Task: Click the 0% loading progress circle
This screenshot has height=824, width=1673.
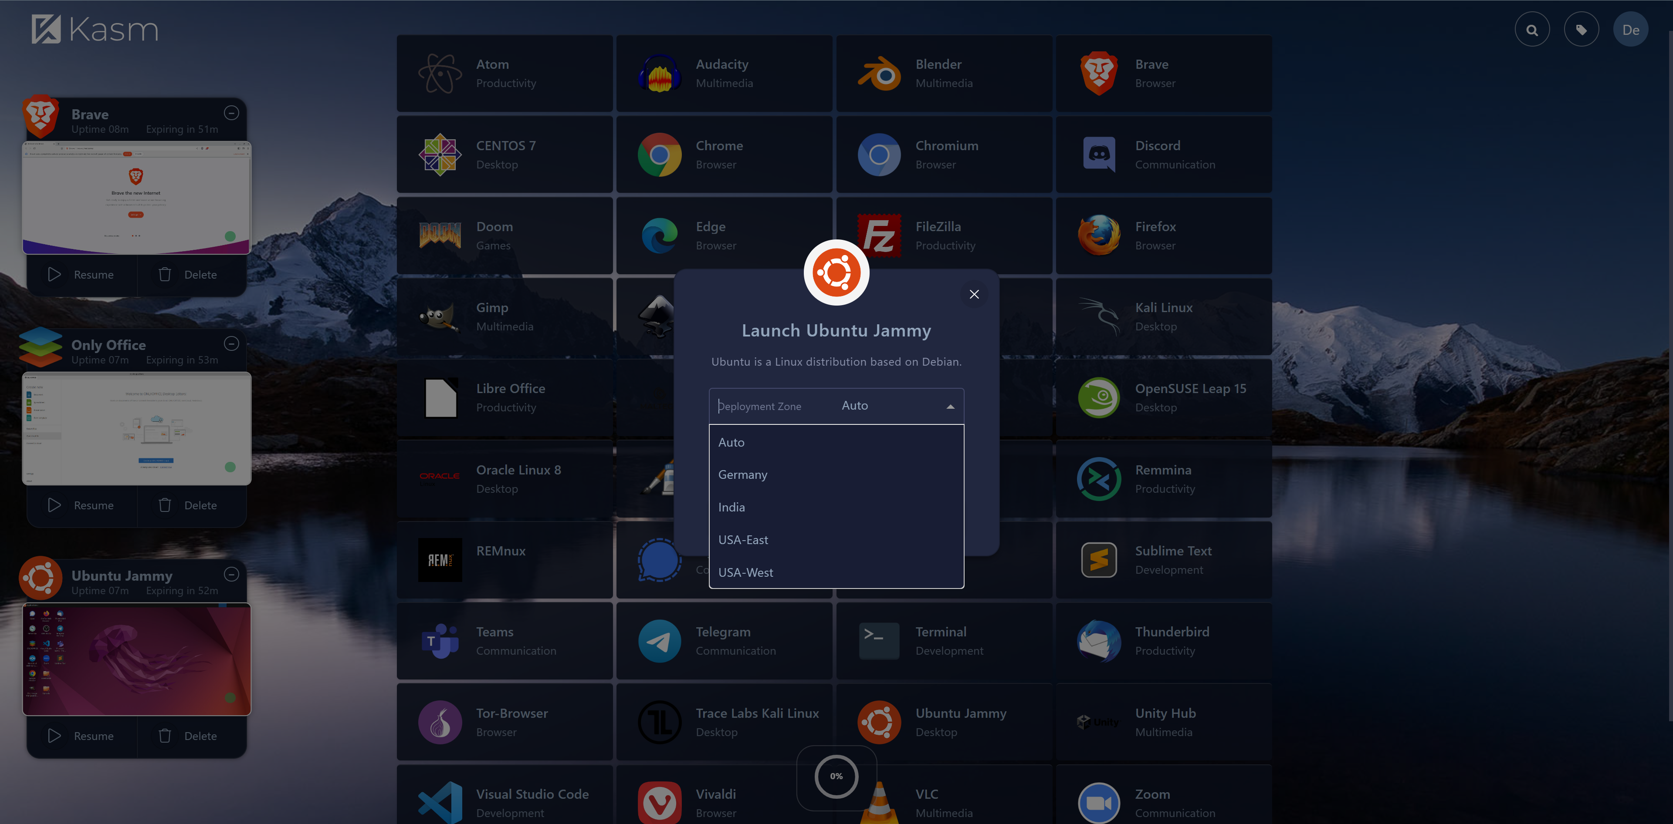Action: 836,777
